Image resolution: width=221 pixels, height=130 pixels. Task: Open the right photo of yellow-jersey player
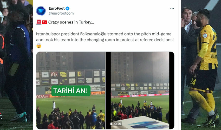pyautogui.click(x=201, y=65)
